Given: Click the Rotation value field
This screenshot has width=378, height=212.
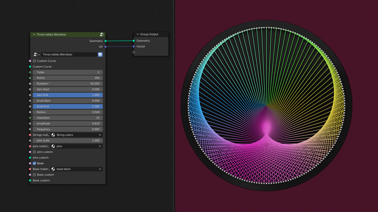Looking at the screenshot, I should 68,84.
